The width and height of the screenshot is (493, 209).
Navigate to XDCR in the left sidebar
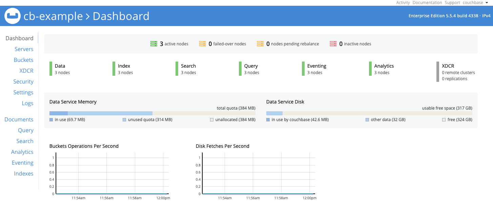coord(26,71)
